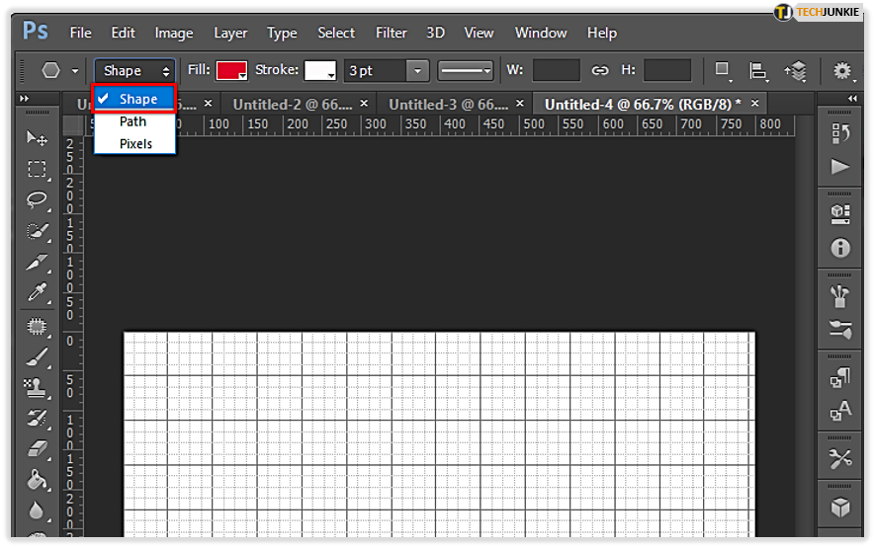Click the W width input field
The image size is (875, 548).
tap(557, 71)
